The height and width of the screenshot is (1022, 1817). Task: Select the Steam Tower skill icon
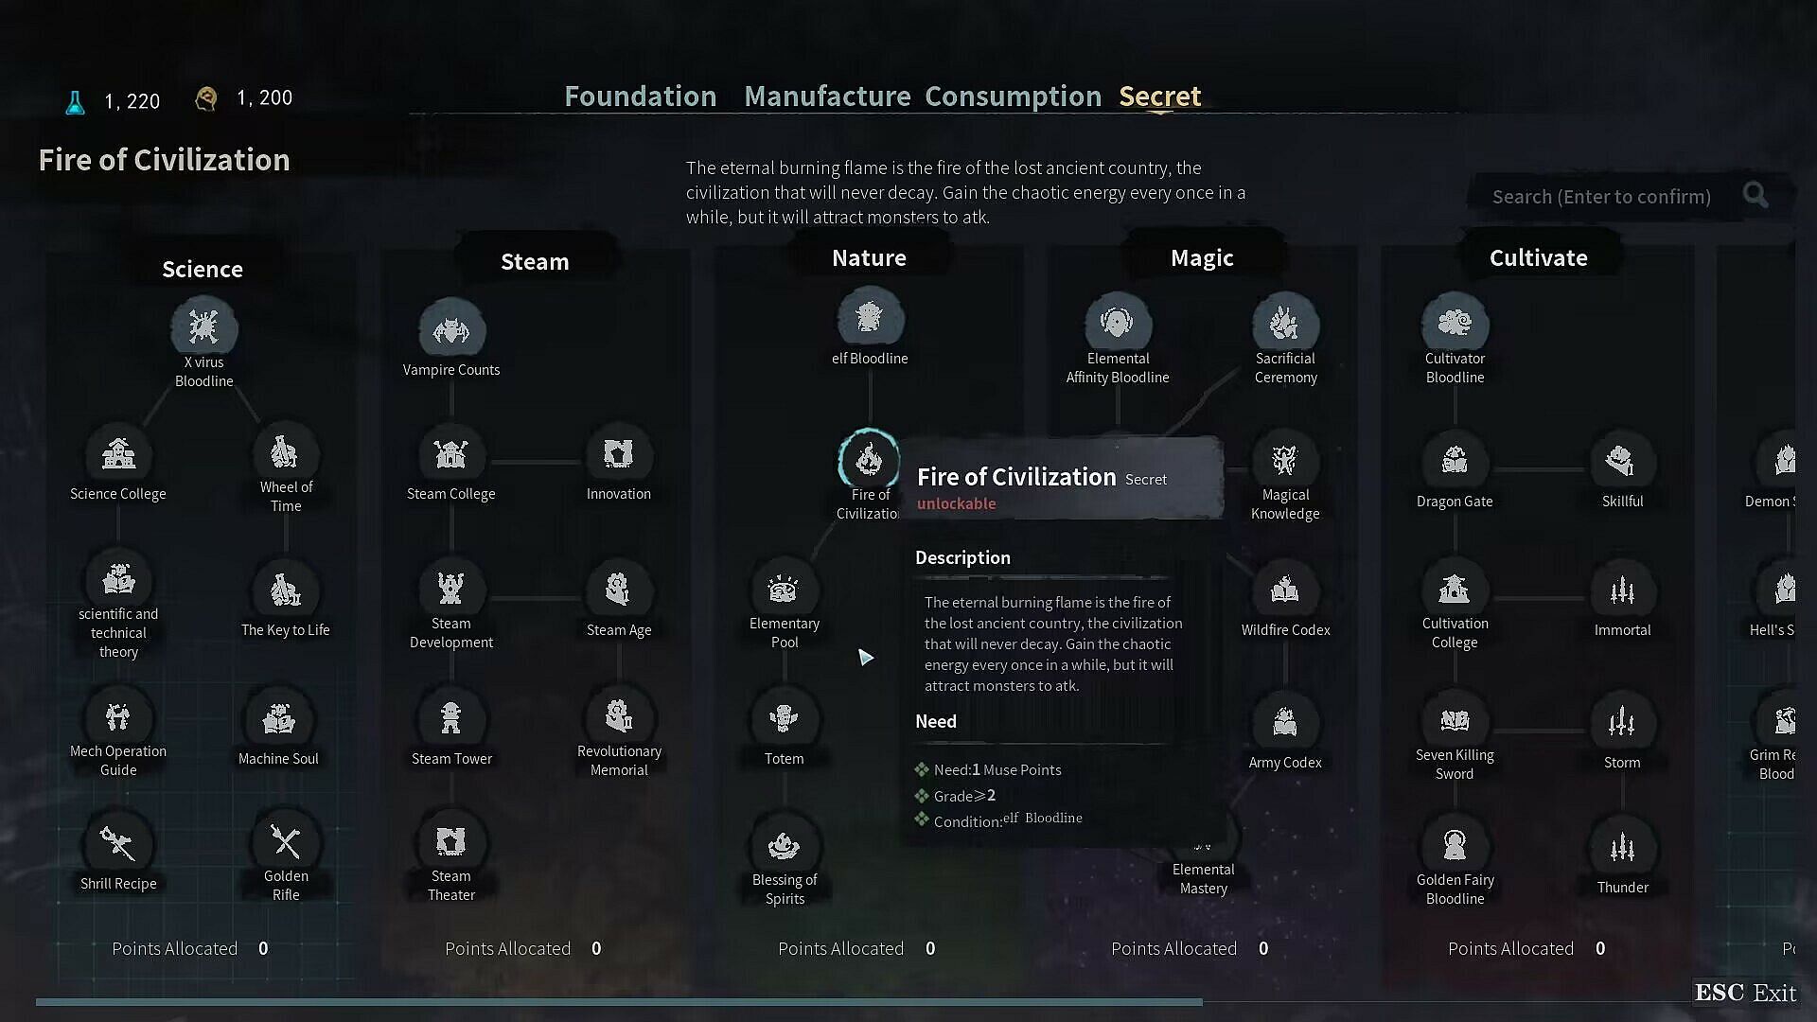pos(451,718)
